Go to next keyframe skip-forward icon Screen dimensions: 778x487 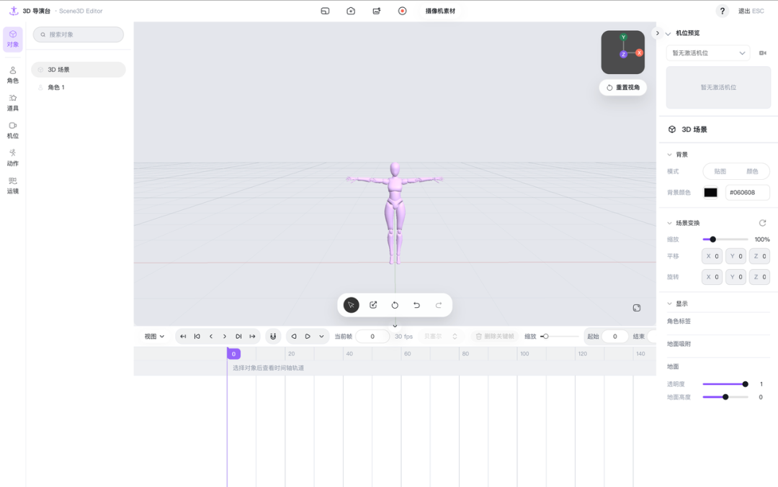tap(238, 337)
